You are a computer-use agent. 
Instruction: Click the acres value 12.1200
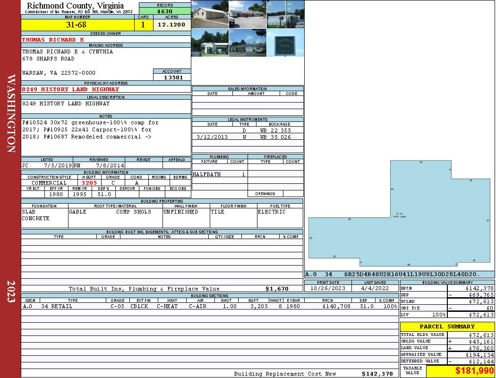click(171, 25)
